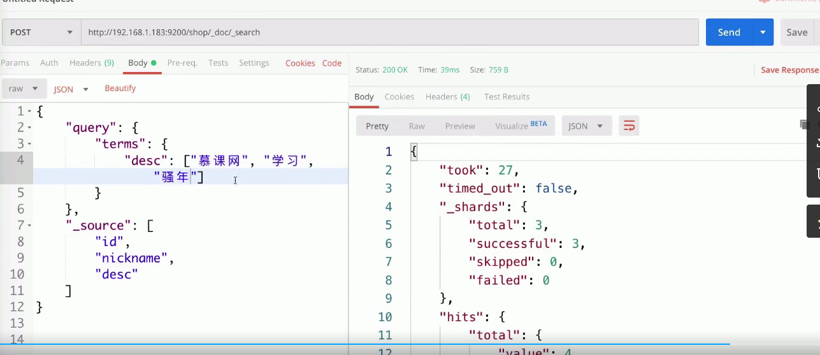Image resolution: width=820 pixels, height=355 pixels.
Task: Collapse the fold arrow at line 1
Action: tap(29, 112)
